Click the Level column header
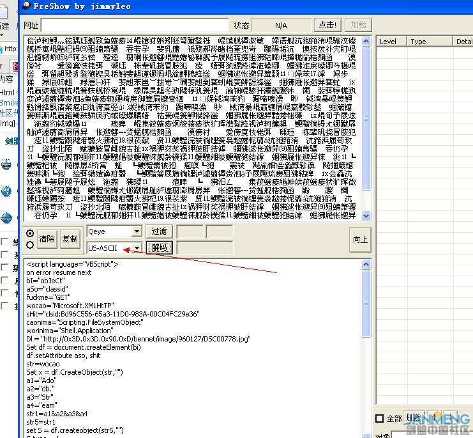This screenshot has width=473, height=438. 391,42
